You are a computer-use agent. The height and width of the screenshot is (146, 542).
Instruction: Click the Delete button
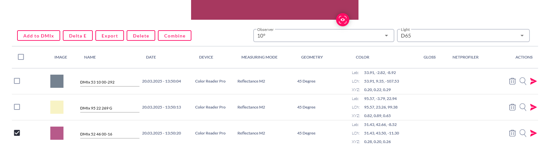pyautogui.click(x=141, y=36)
